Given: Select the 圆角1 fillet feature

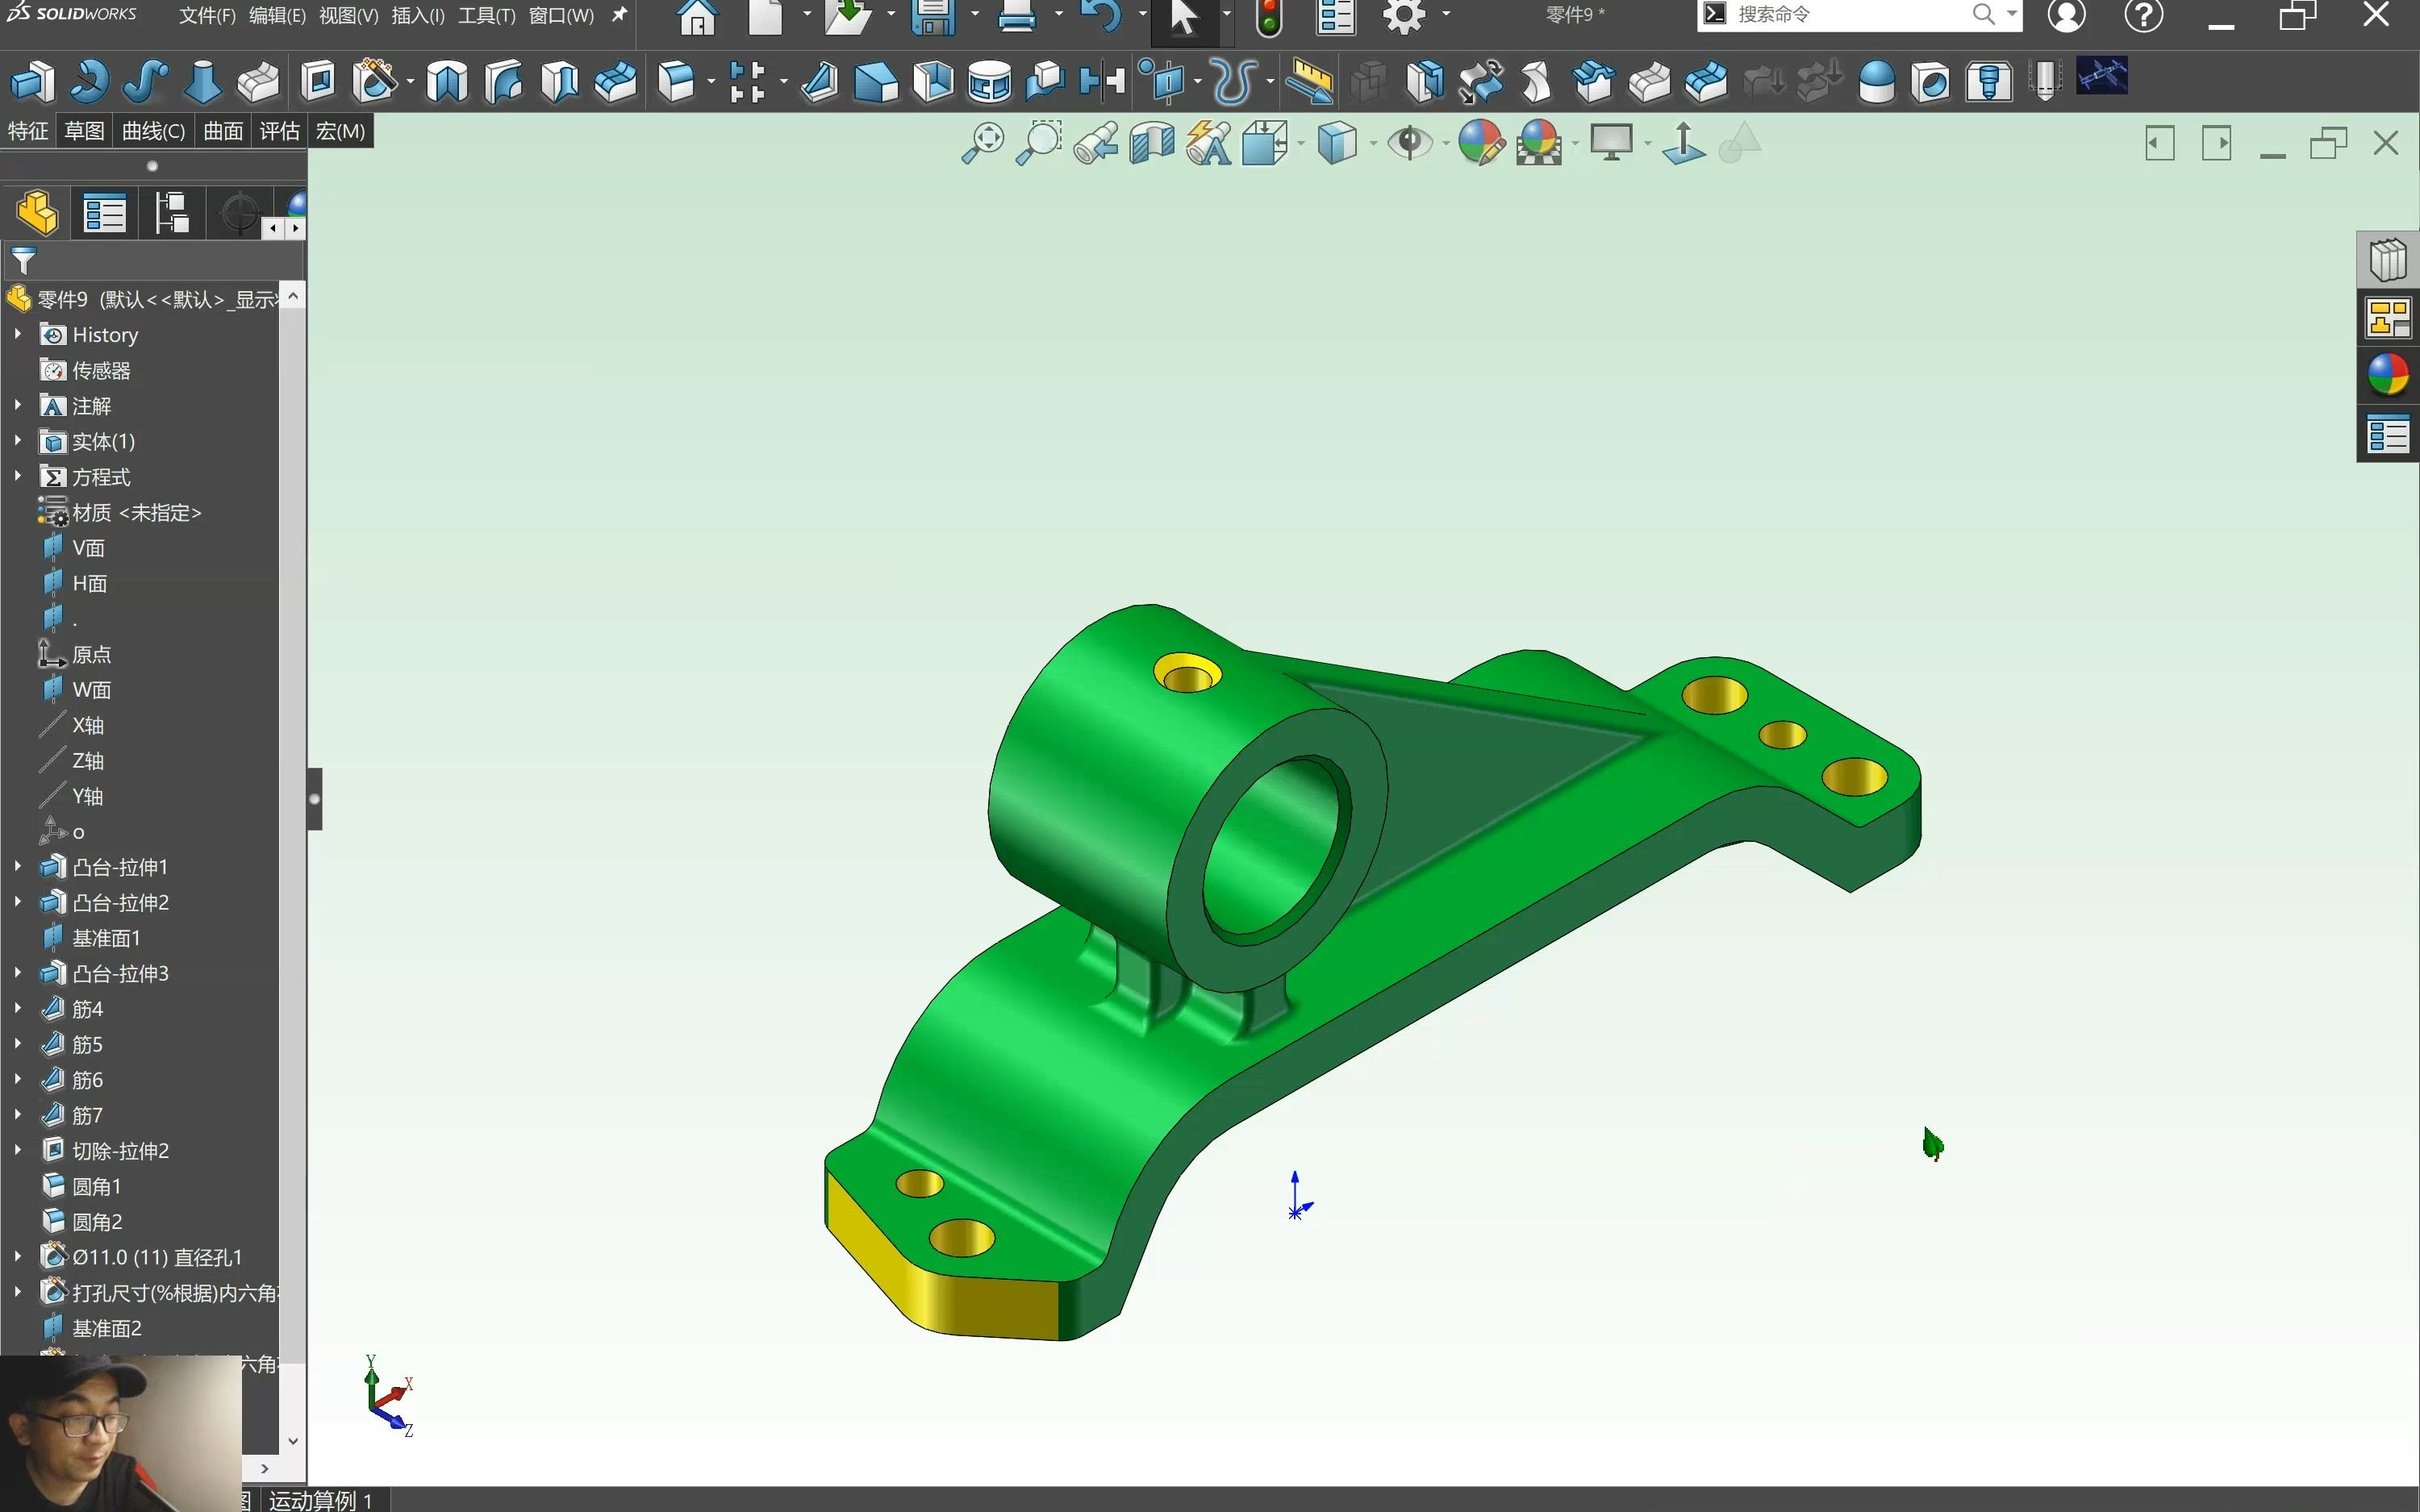Looking at the screenshot, I should pyautogui.click(x=82, y=1186).
